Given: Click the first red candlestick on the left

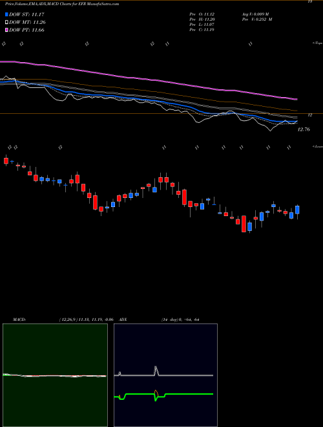Looking at the screenshot, I should click(x=6, y=160).
